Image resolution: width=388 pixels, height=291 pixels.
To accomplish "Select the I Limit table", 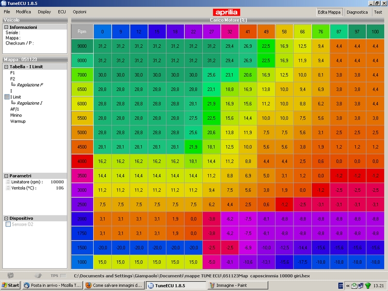I will 16,97.
